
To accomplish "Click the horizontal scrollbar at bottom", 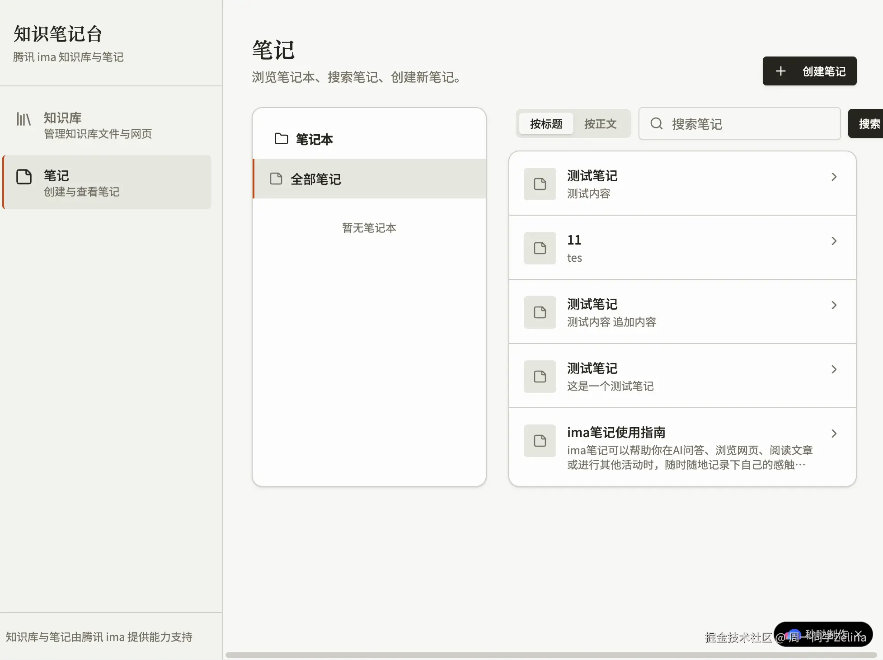I will pos(551,655).
